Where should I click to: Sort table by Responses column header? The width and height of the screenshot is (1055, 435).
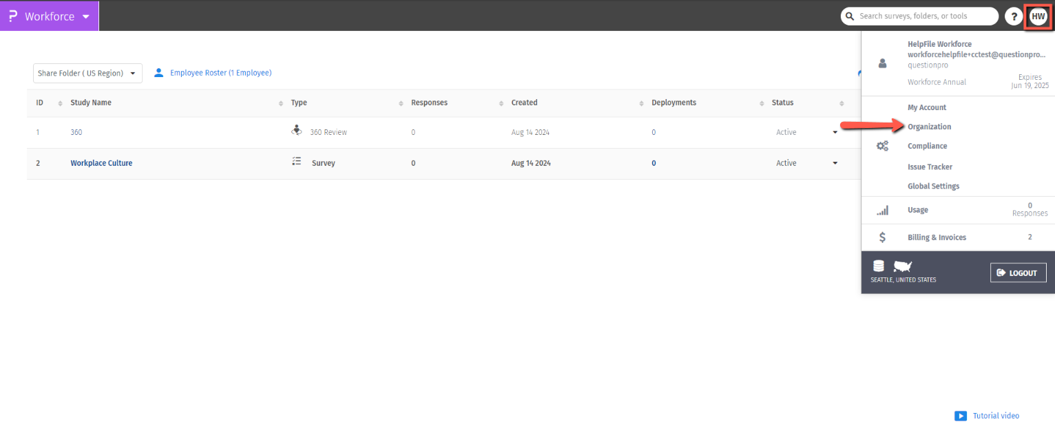point(429,103)
